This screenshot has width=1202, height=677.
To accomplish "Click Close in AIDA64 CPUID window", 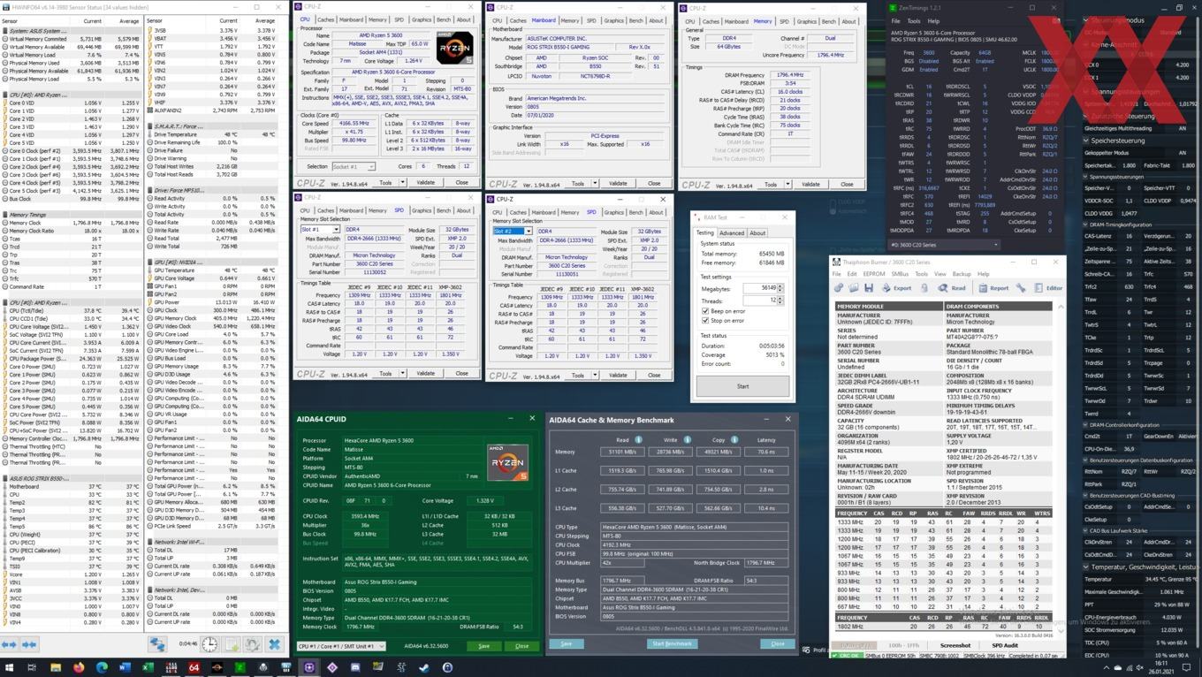I will [x=521, y=646].
